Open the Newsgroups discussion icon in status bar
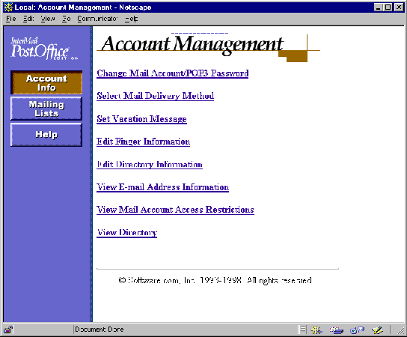The height and width of the screenshot is (337, 407). coord(357,330)
